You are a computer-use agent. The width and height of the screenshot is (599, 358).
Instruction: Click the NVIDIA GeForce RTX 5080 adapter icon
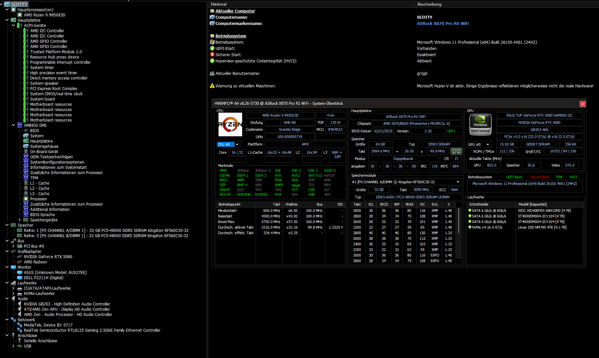[20, 257]
